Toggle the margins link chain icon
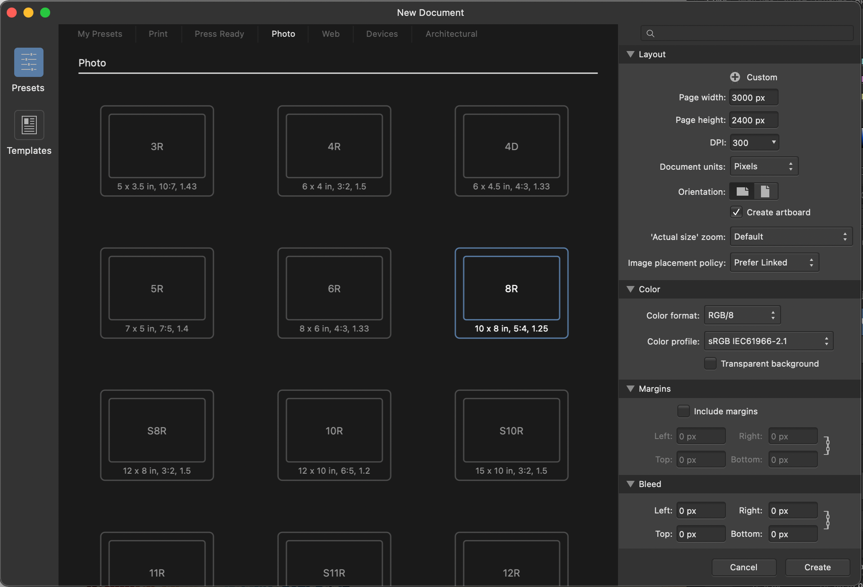This screenshot has width=863, height=587. [x=827, y=446]
